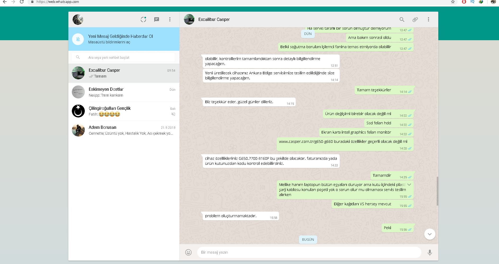This screenshot has width=499, height=264.
Task: Click the 'Peki' message bubble
Action: (x=398, y=228)
